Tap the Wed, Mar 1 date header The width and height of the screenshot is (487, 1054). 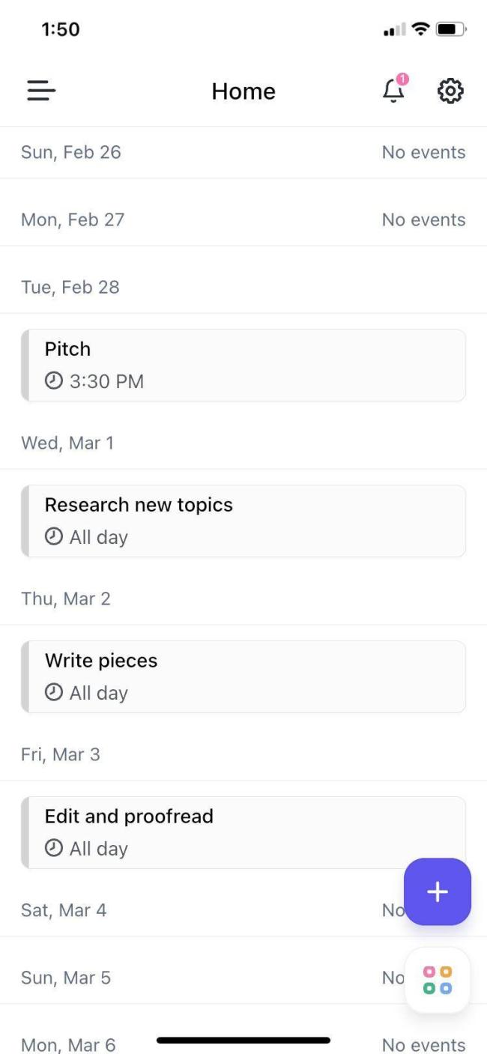click(67, 443)
